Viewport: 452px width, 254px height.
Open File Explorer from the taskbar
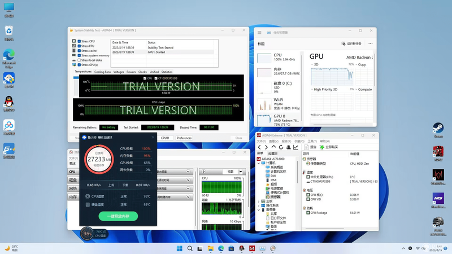click(210, 248)
